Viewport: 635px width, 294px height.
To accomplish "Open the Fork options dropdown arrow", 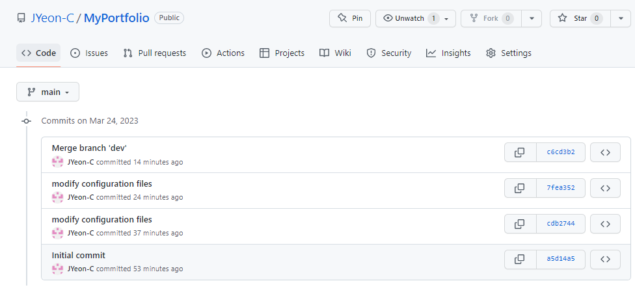I will click(x=532, y=18).
